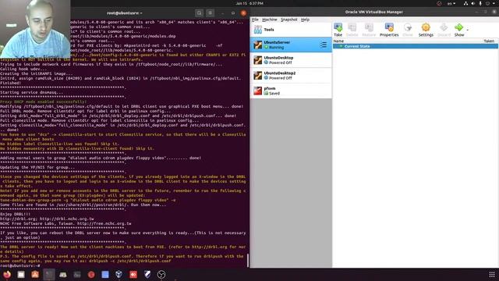The height and width of the screenshot is (281, 499).
Task: Open OBS Studio from the dock
Action: [x=161, y=274]
